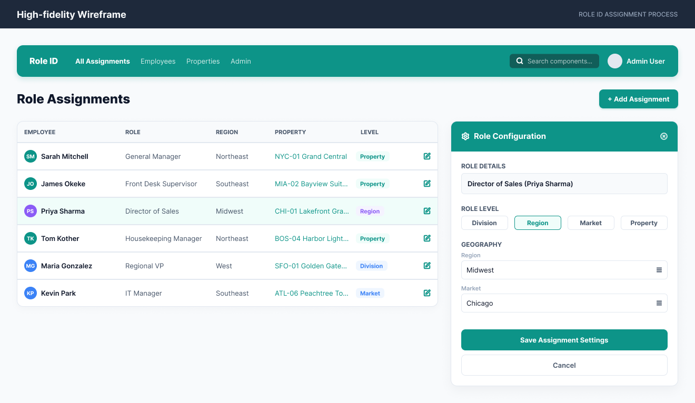Open the Employees nav tab
This screenshot has height=403, width=695.
pyautogui.click(x=158, y=61)
